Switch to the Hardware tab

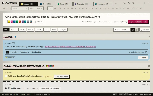pyautogui.click(x=103, y=4)
